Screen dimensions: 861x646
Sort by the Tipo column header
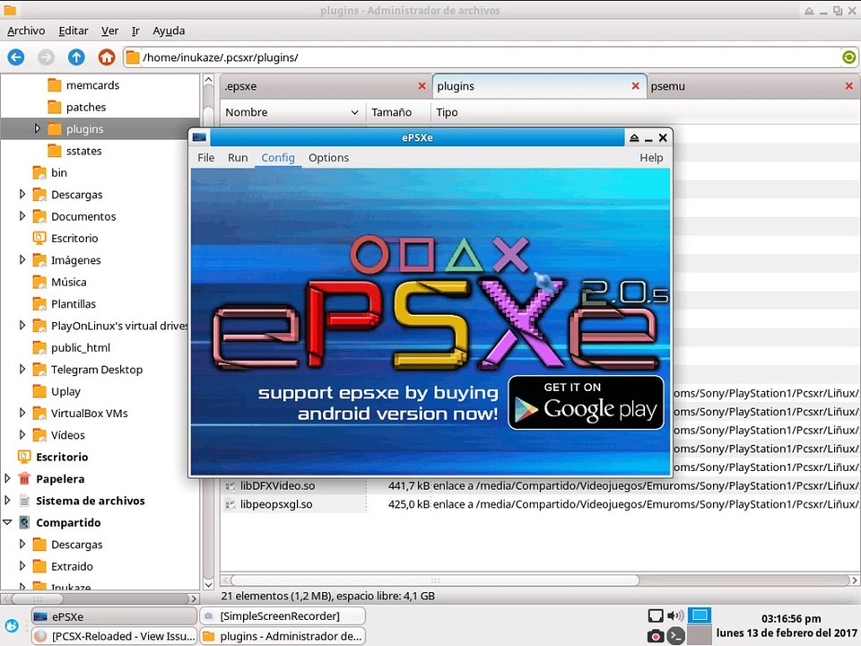coord(645,112)
